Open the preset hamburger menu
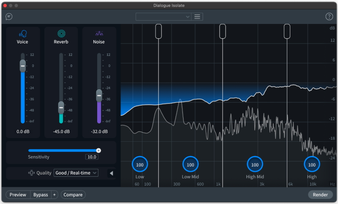 (197, 17)
